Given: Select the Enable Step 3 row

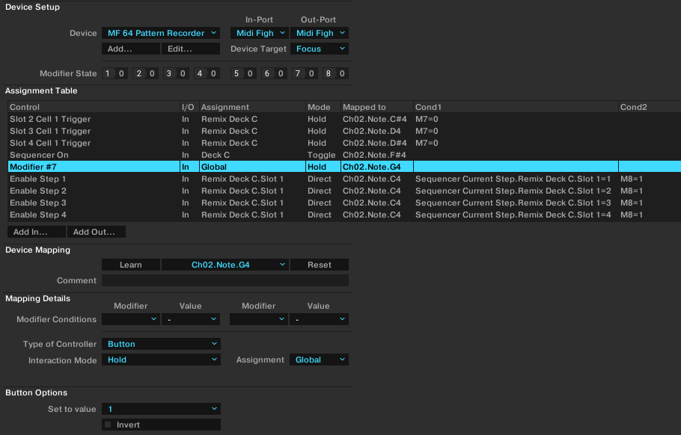Looking at the screenshot, I should (x=344, y=203).
